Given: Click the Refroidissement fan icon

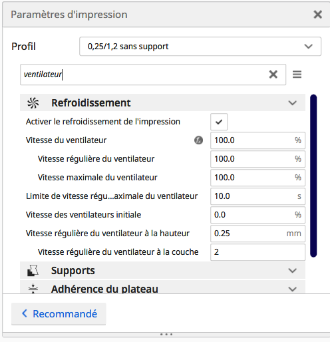Looking at the screenshot, I should pyautogui.click(x=33, y=103).
